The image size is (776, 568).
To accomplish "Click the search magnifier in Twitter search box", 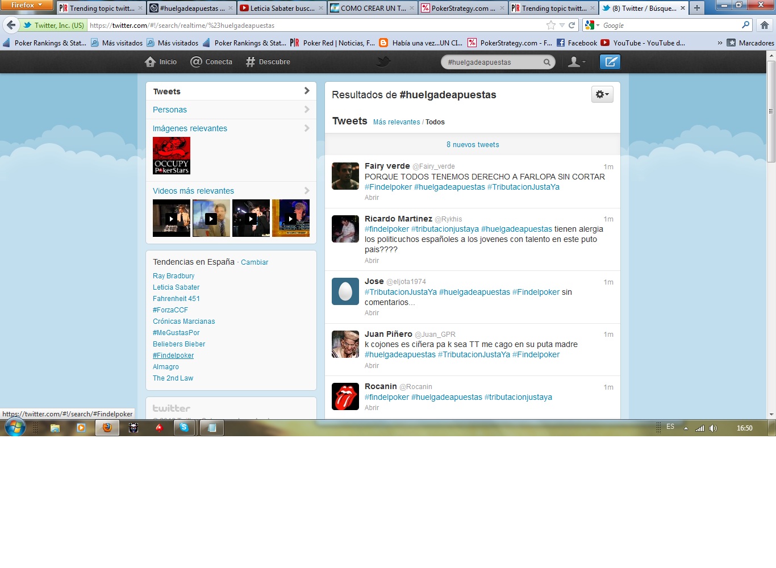I will pos(546,62).
